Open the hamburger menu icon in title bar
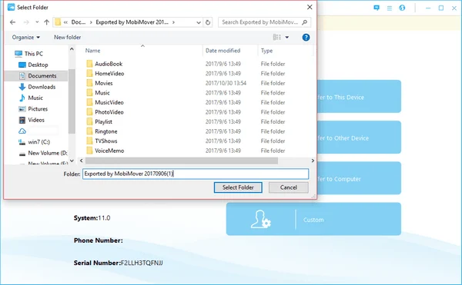Viewport: 462px width, 285px height. (x=389, y=8)
